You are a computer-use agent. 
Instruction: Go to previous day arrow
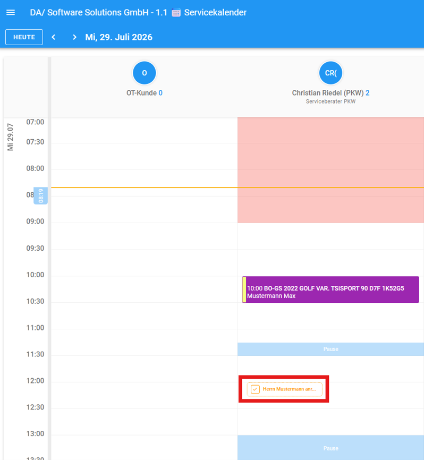pyautogui.click(x=54, y=37)
